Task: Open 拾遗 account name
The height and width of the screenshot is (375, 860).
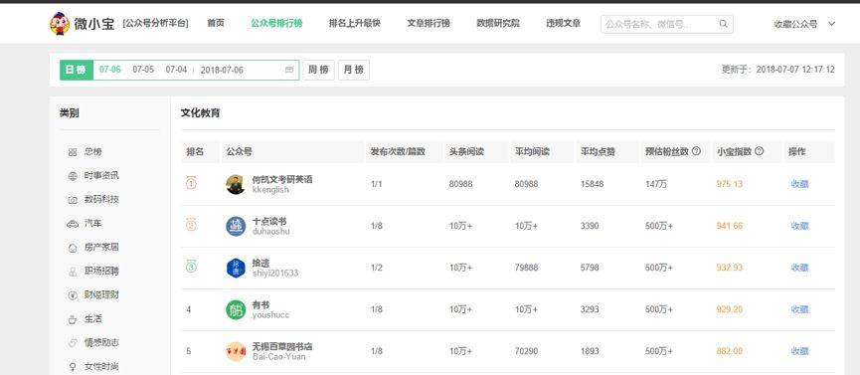Action: (260, 263)
